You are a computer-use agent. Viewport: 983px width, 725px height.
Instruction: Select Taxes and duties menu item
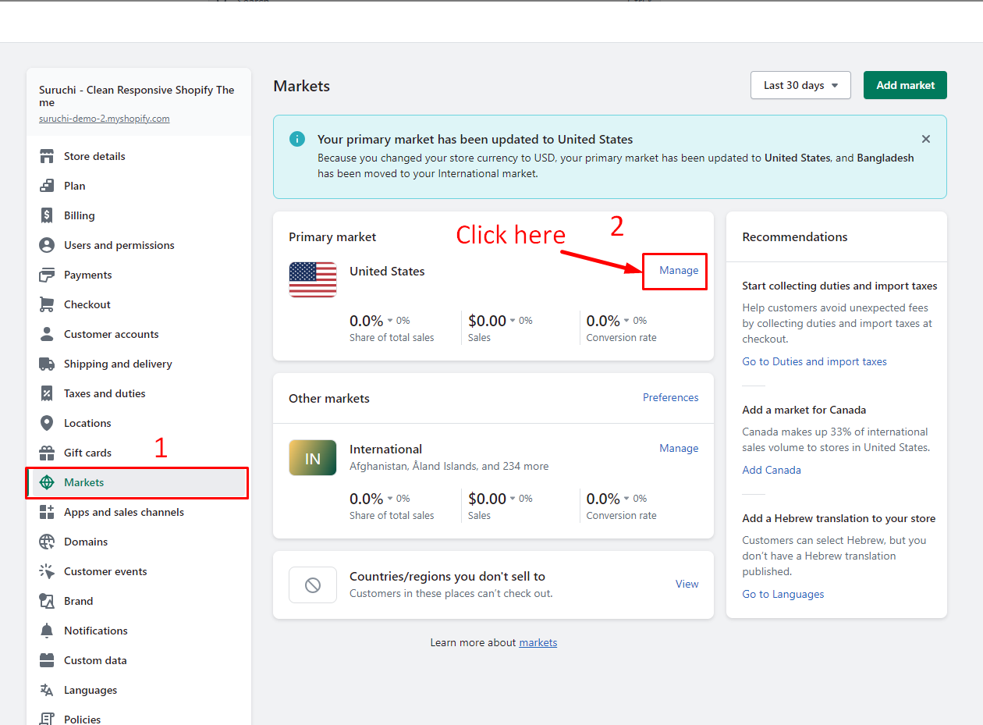pyautogui.click(x=105, y=393)
